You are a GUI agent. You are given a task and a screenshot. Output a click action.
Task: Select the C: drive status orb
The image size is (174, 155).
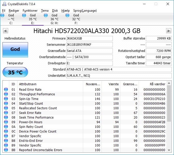pos(2,15)
